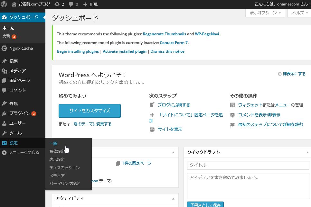Click the dismiss circle icon beside 非表示にする
This screenshot has height=207, width=311.
[280, 74]
